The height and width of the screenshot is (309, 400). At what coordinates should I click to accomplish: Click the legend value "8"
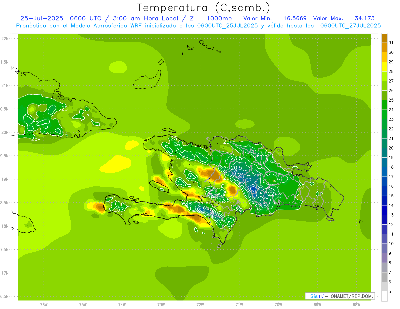(390, 263)
